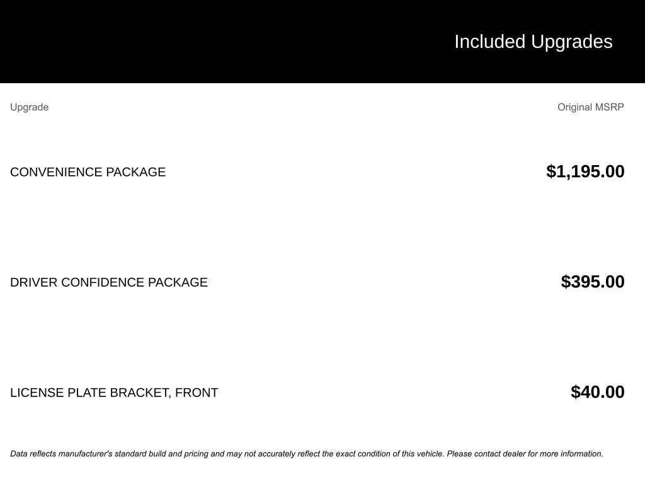Select the DRIVER CONFIDENCE PACKAGE upgrade name
Screen dimensions: 645x484
pyautogui.click(x=108, y=282)
